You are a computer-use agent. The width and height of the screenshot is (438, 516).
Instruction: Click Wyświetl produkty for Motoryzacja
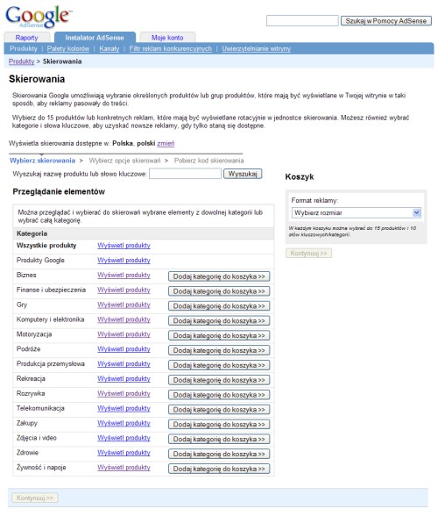(124, 334)
